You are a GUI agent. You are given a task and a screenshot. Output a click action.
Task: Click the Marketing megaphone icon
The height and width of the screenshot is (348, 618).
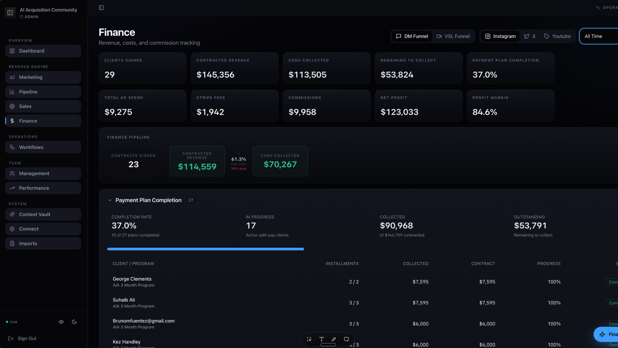pyautogui.click(x=12, y=77)
